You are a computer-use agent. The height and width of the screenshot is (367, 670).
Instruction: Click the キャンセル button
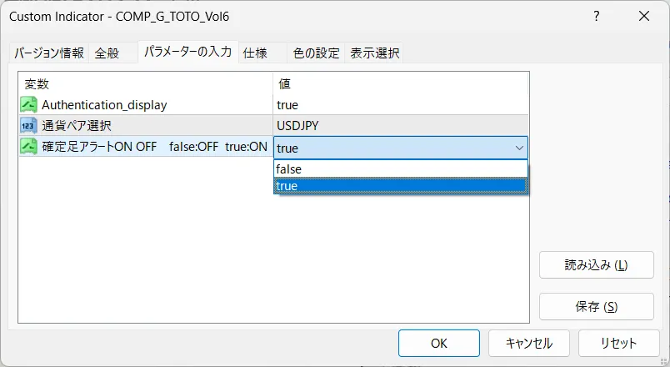point(529,343)
